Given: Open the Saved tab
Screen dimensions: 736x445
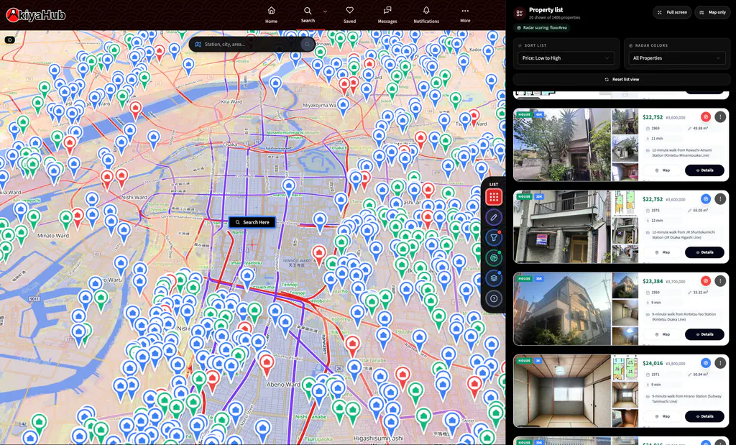Looking at the screenshot, I should (x=349, y=14).
